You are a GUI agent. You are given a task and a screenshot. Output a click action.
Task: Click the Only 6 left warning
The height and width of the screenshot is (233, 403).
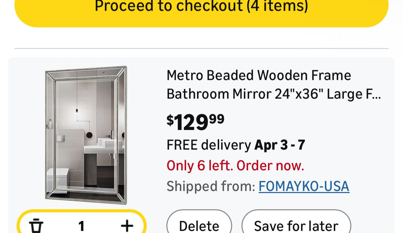tap(235, 165)
